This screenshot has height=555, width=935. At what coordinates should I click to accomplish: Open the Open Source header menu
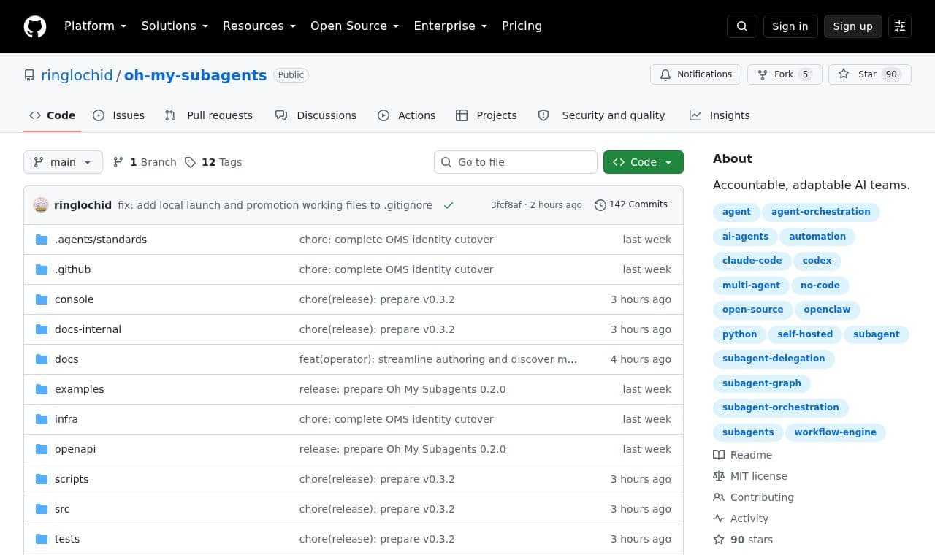354,26
